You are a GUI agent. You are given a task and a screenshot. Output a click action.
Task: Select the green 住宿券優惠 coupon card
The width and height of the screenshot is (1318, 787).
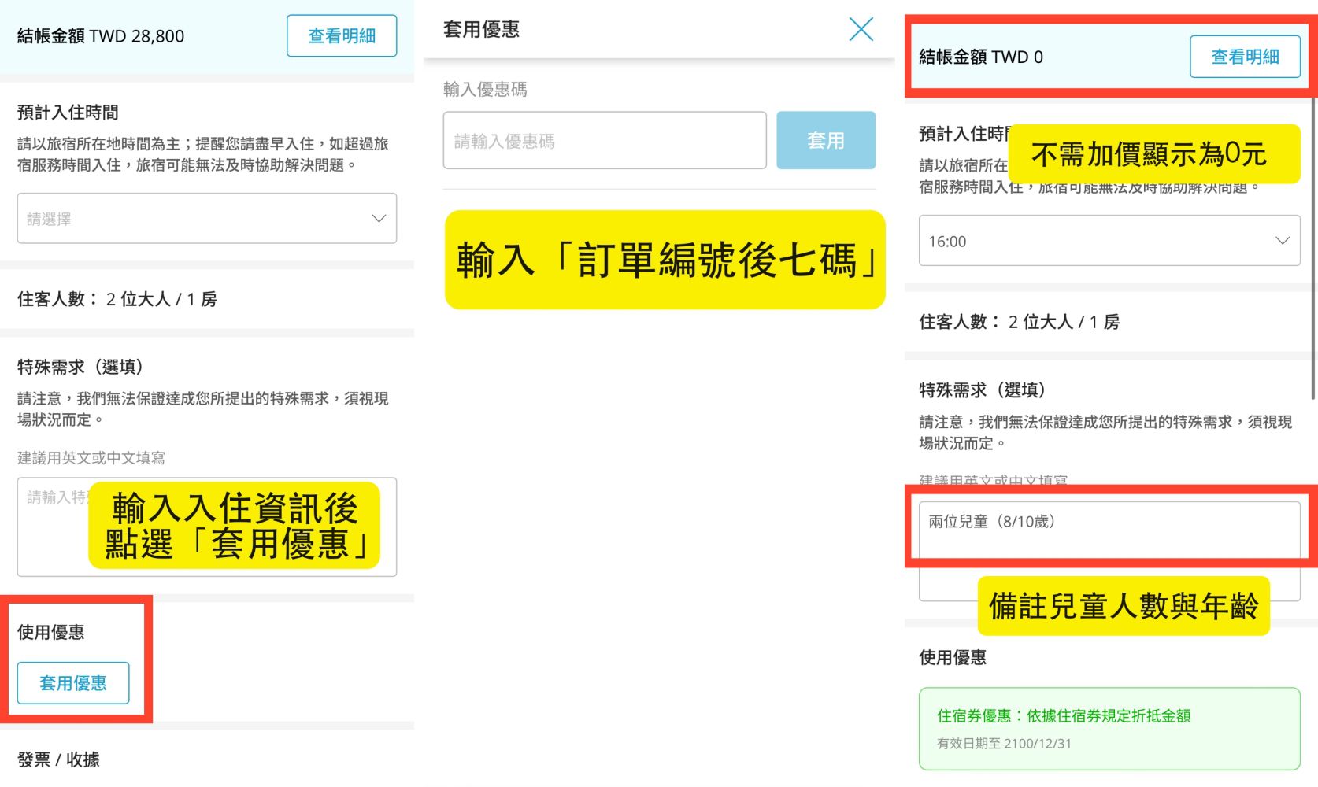pos(1109,729)
